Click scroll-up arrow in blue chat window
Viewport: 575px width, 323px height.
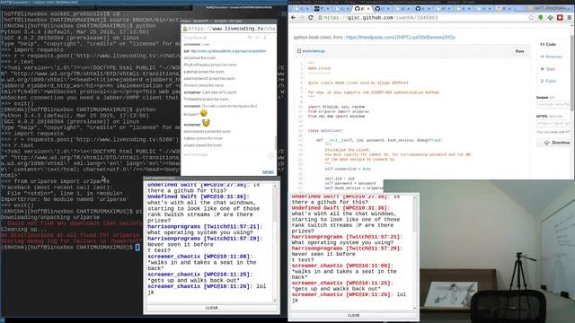point(275,186)
